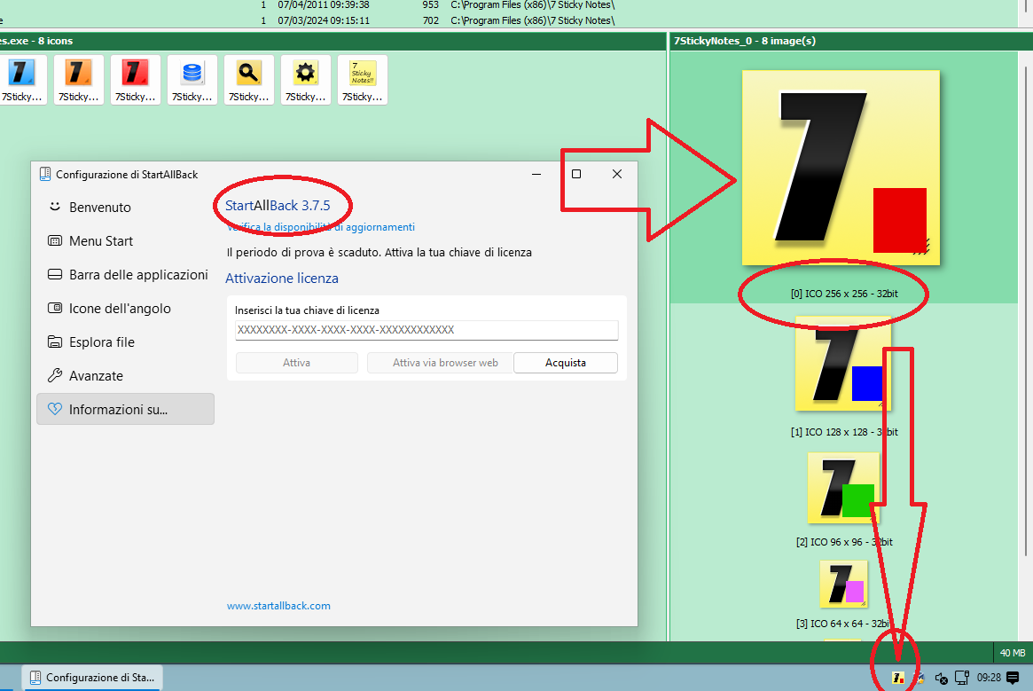Image resolution: width=1033 pixels, height=691 pixels.
Task: Select the 256 x 256 icon image thumbnail
Action: pyautogui.click(x=841, y=168)
